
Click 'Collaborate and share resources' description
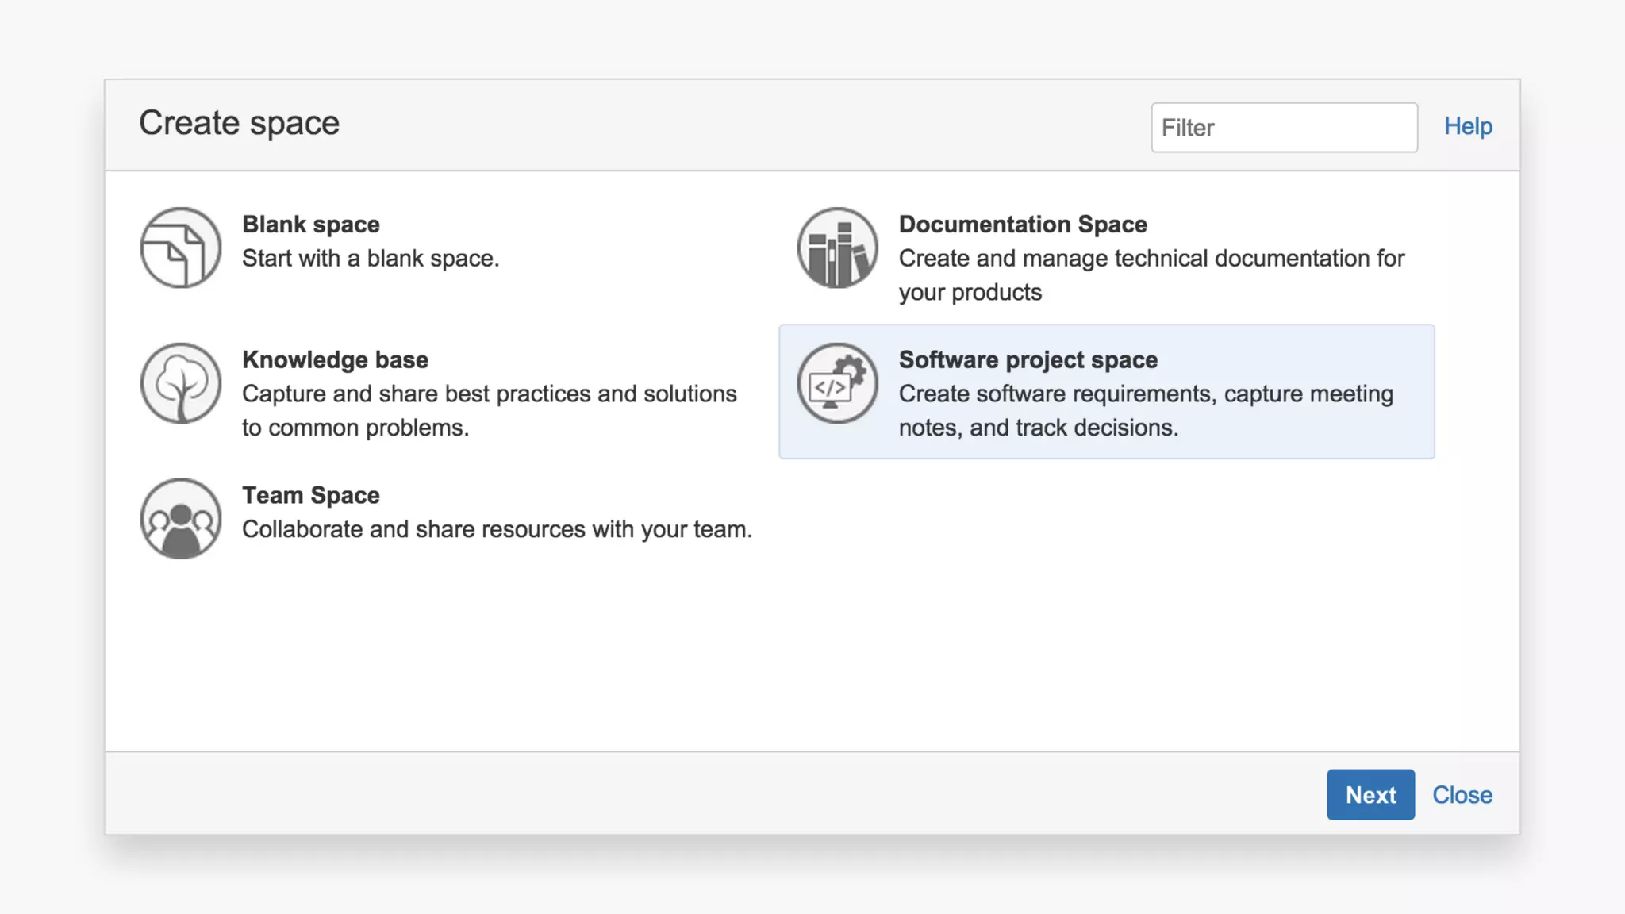click(x=497, y=530)
